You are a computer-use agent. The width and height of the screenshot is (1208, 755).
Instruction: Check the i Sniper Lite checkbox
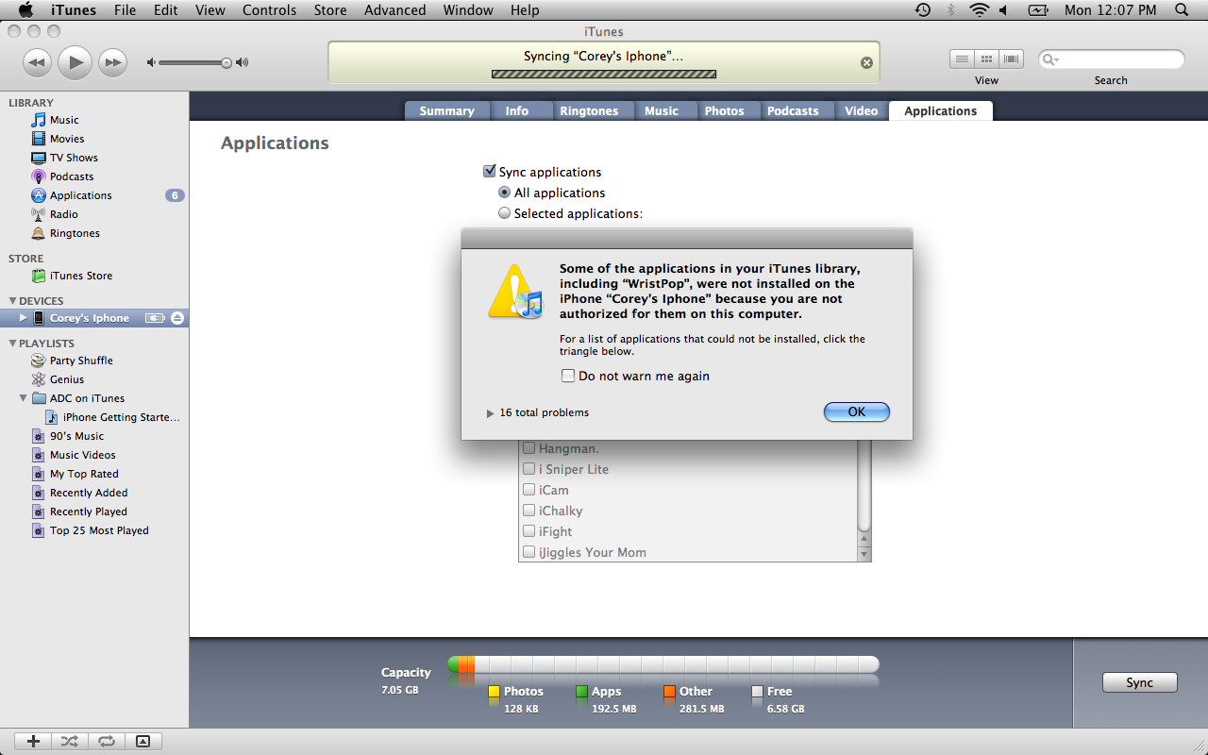pos(529,469)
